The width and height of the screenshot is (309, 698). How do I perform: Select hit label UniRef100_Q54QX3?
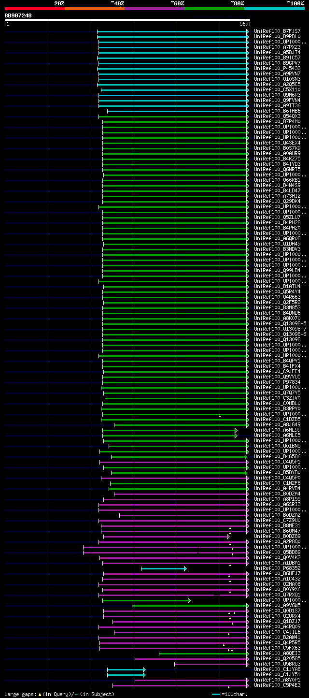pyautogui.click(x=277, y=116)
